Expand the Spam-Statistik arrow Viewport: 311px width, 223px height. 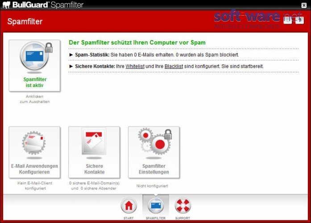pos(71,55)
